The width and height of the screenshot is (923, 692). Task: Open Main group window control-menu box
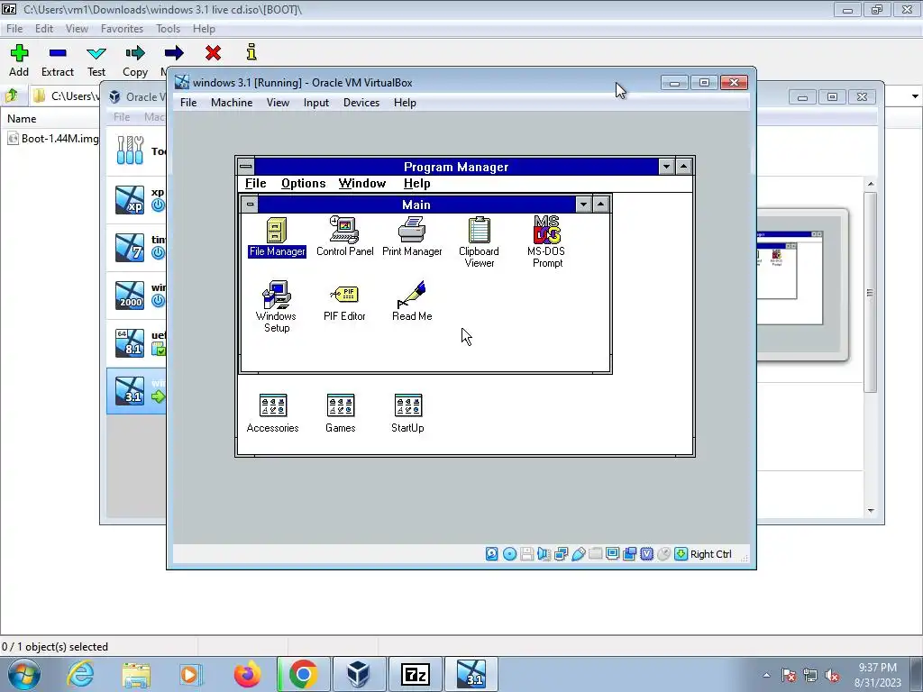pos(251,205)
